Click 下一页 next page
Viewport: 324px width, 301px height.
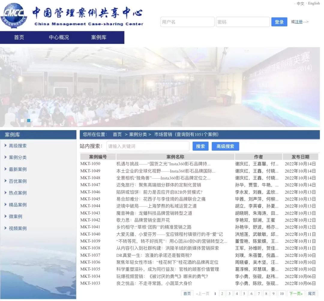click(x=296, y=293)
